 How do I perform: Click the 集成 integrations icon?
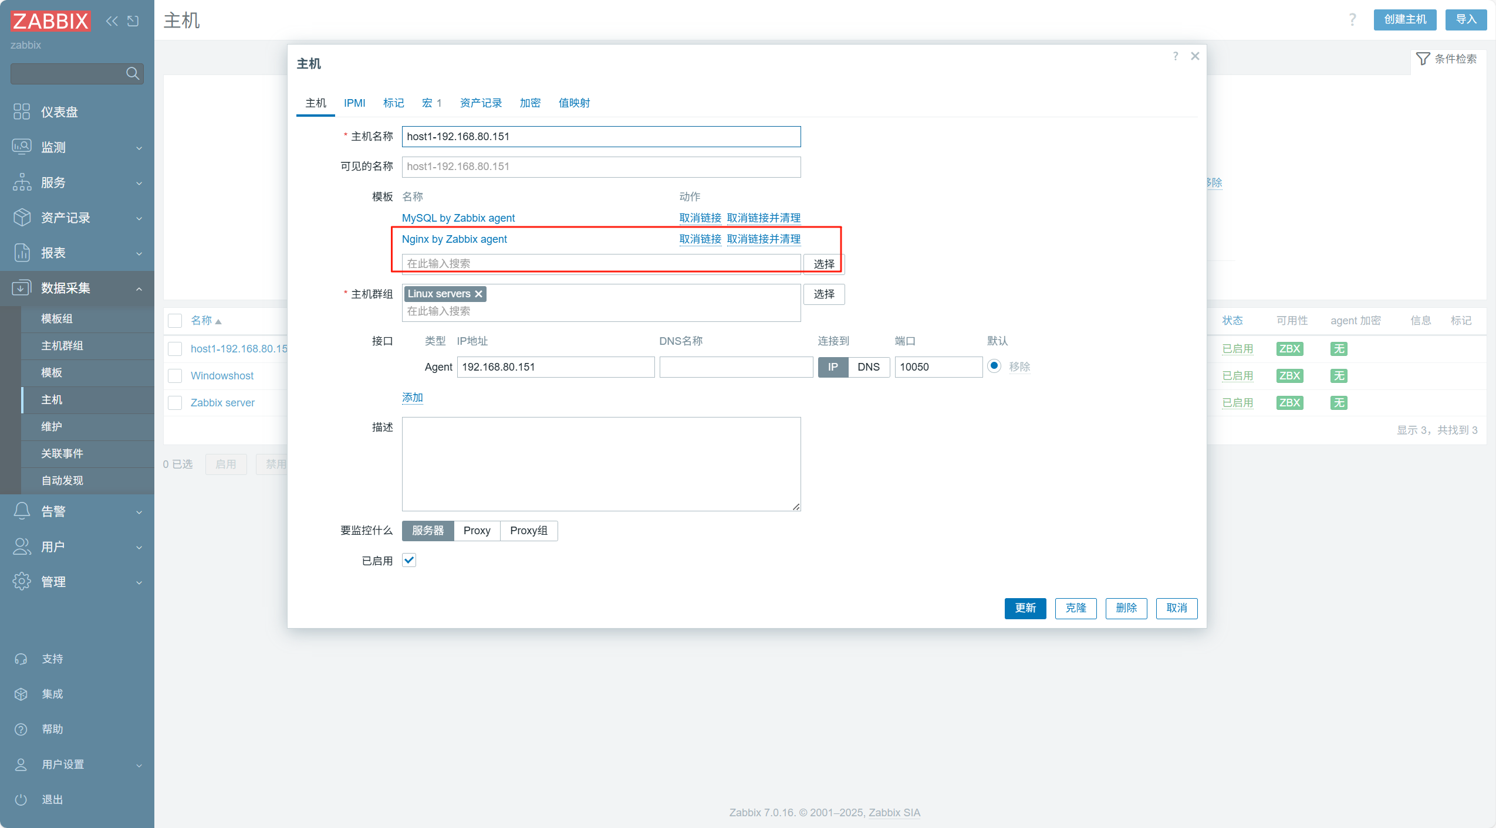click(21, 694)
